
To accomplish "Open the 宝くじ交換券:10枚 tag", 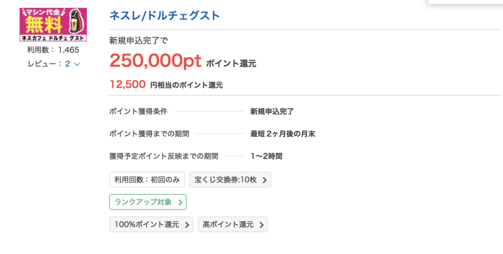I will (x=230, y=179).
